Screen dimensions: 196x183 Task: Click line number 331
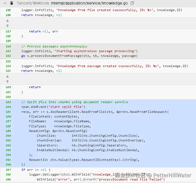point(8,51)
